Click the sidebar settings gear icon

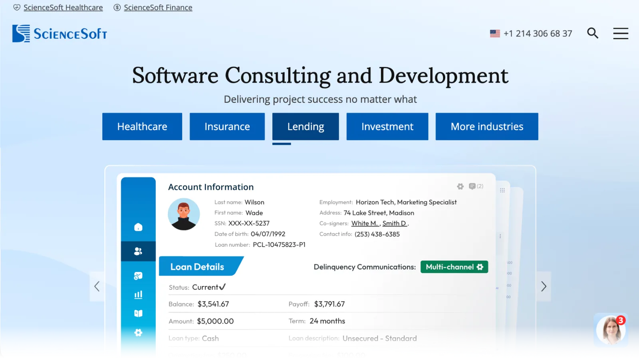tap(138, 332)
